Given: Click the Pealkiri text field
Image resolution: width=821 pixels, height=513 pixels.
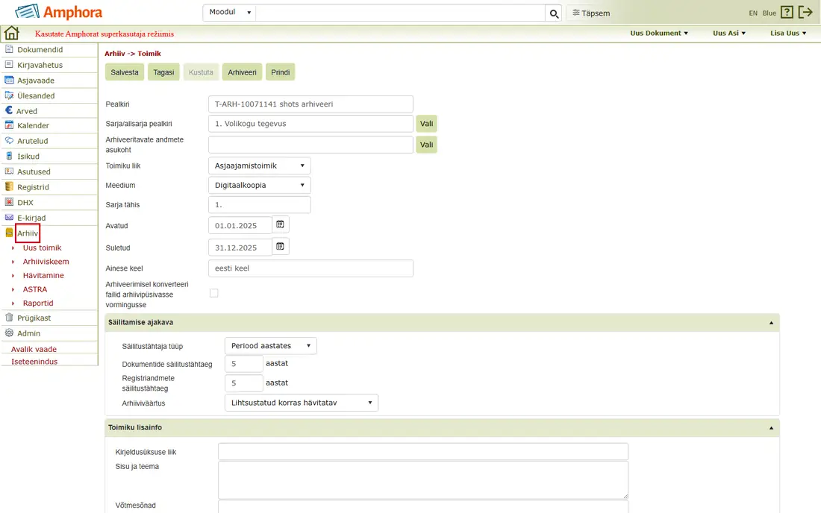Looking at the screenshot, I should [310, 104].
